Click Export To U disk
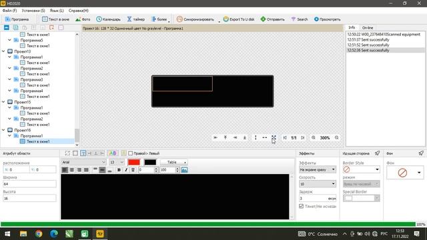The image size is (427, 240). (x=239, y=19)
